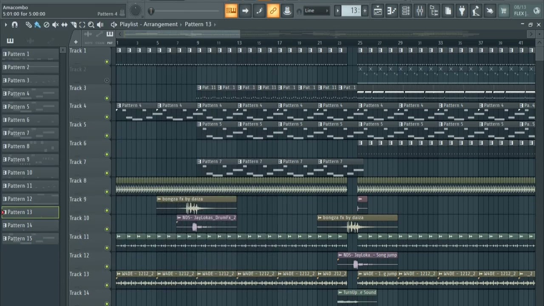
Task: Select Pattern 13 in pattern list
Action: coord(30,212)
